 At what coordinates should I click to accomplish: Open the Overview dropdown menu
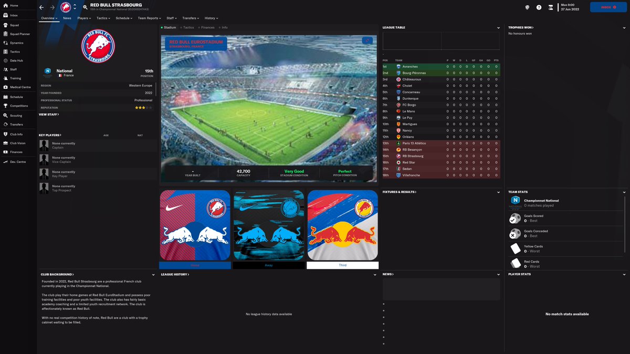(49, 18)
